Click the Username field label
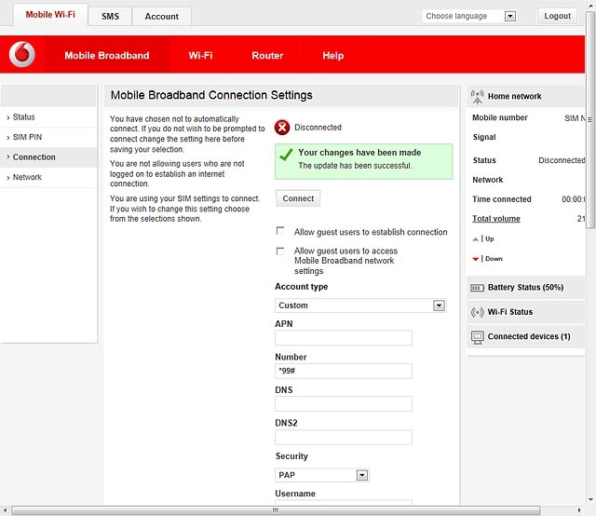The width and height of the screenshot is (596, 516). point(295,494)
